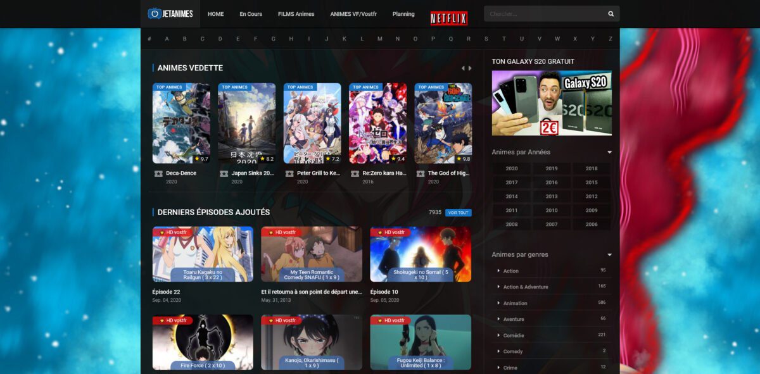The height and width of the screenshot is (374, 760).
Task: Collapse the Animes par Années panel
Action: 609,152
